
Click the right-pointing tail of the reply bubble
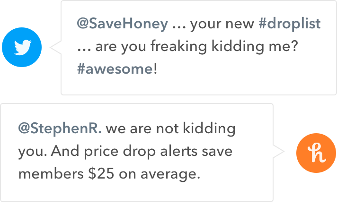click(x=279, y=152)
